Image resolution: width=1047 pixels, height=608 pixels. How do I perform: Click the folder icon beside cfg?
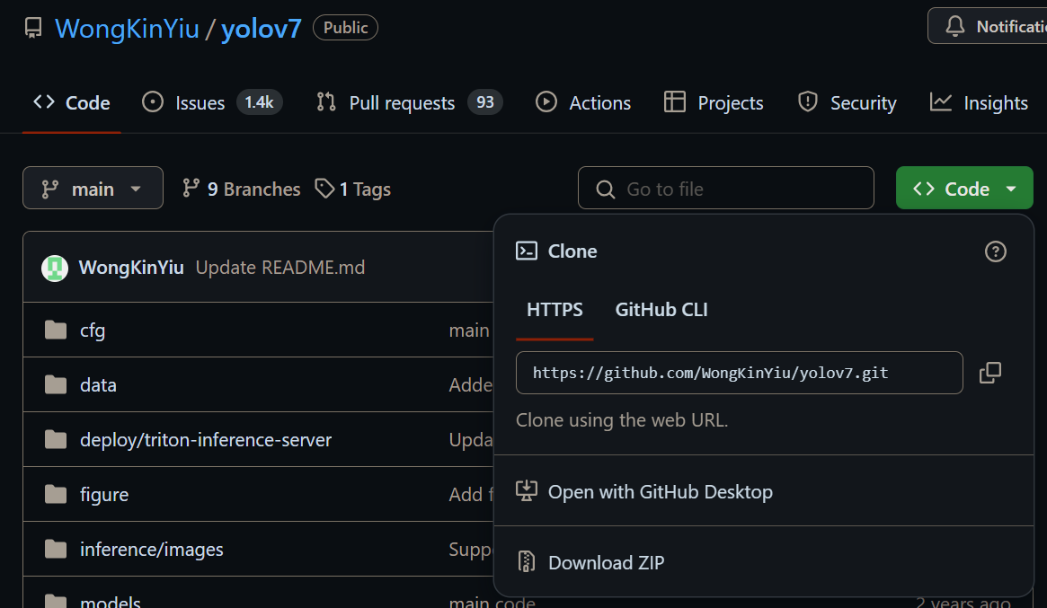[x=56, y=330]
